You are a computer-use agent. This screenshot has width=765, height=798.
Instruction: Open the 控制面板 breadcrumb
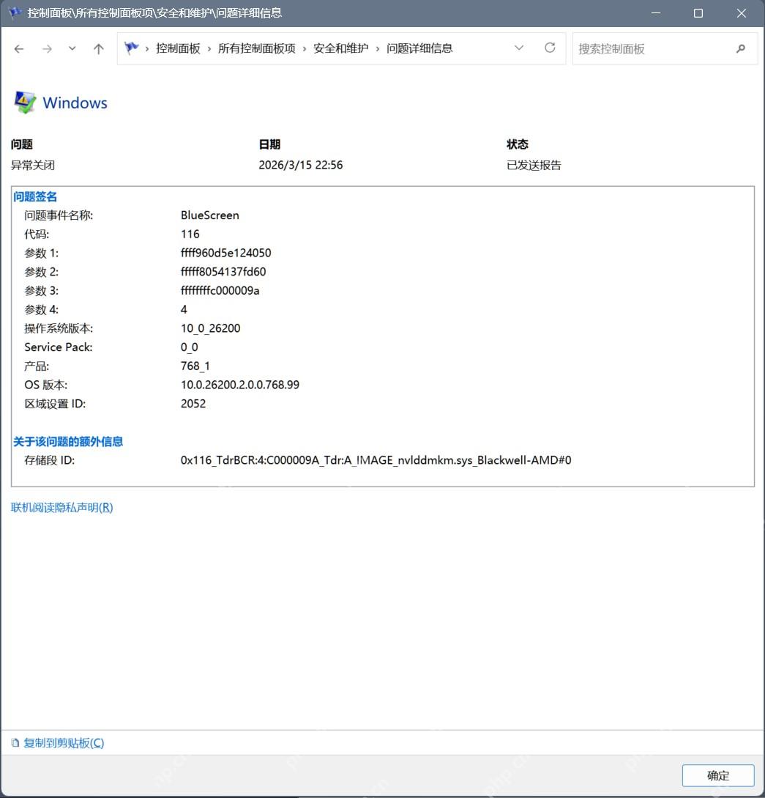[178, 48]
